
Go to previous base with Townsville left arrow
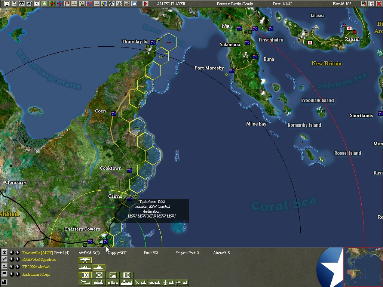12,252
